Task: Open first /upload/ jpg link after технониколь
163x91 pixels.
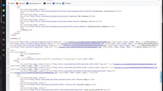Action: [89, 42]
